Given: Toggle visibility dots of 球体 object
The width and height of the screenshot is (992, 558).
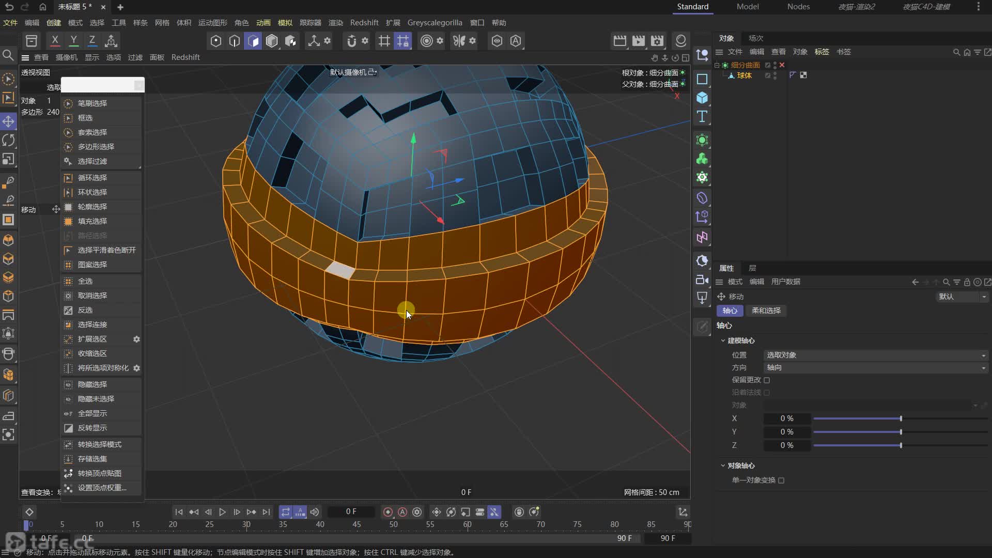Looking at the screenshot, I should (x=775, y=75).
